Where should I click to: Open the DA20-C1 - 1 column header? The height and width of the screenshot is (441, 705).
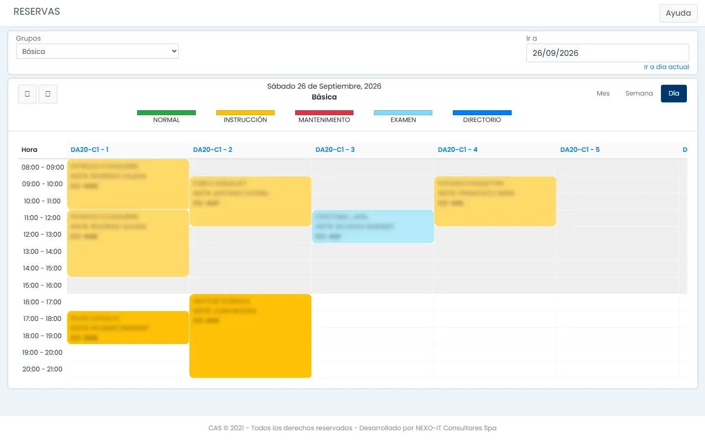(x=90, y=150)
